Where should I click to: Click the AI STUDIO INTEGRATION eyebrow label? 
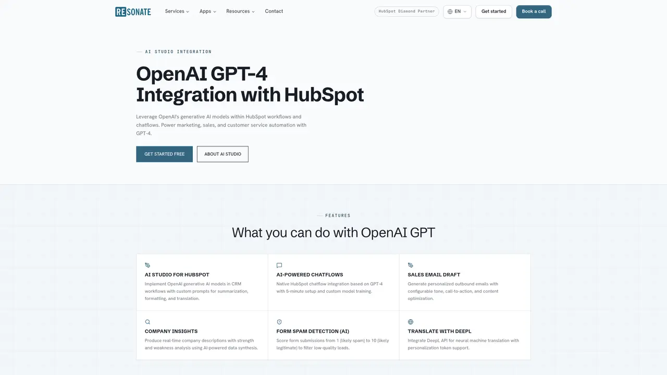178,52
